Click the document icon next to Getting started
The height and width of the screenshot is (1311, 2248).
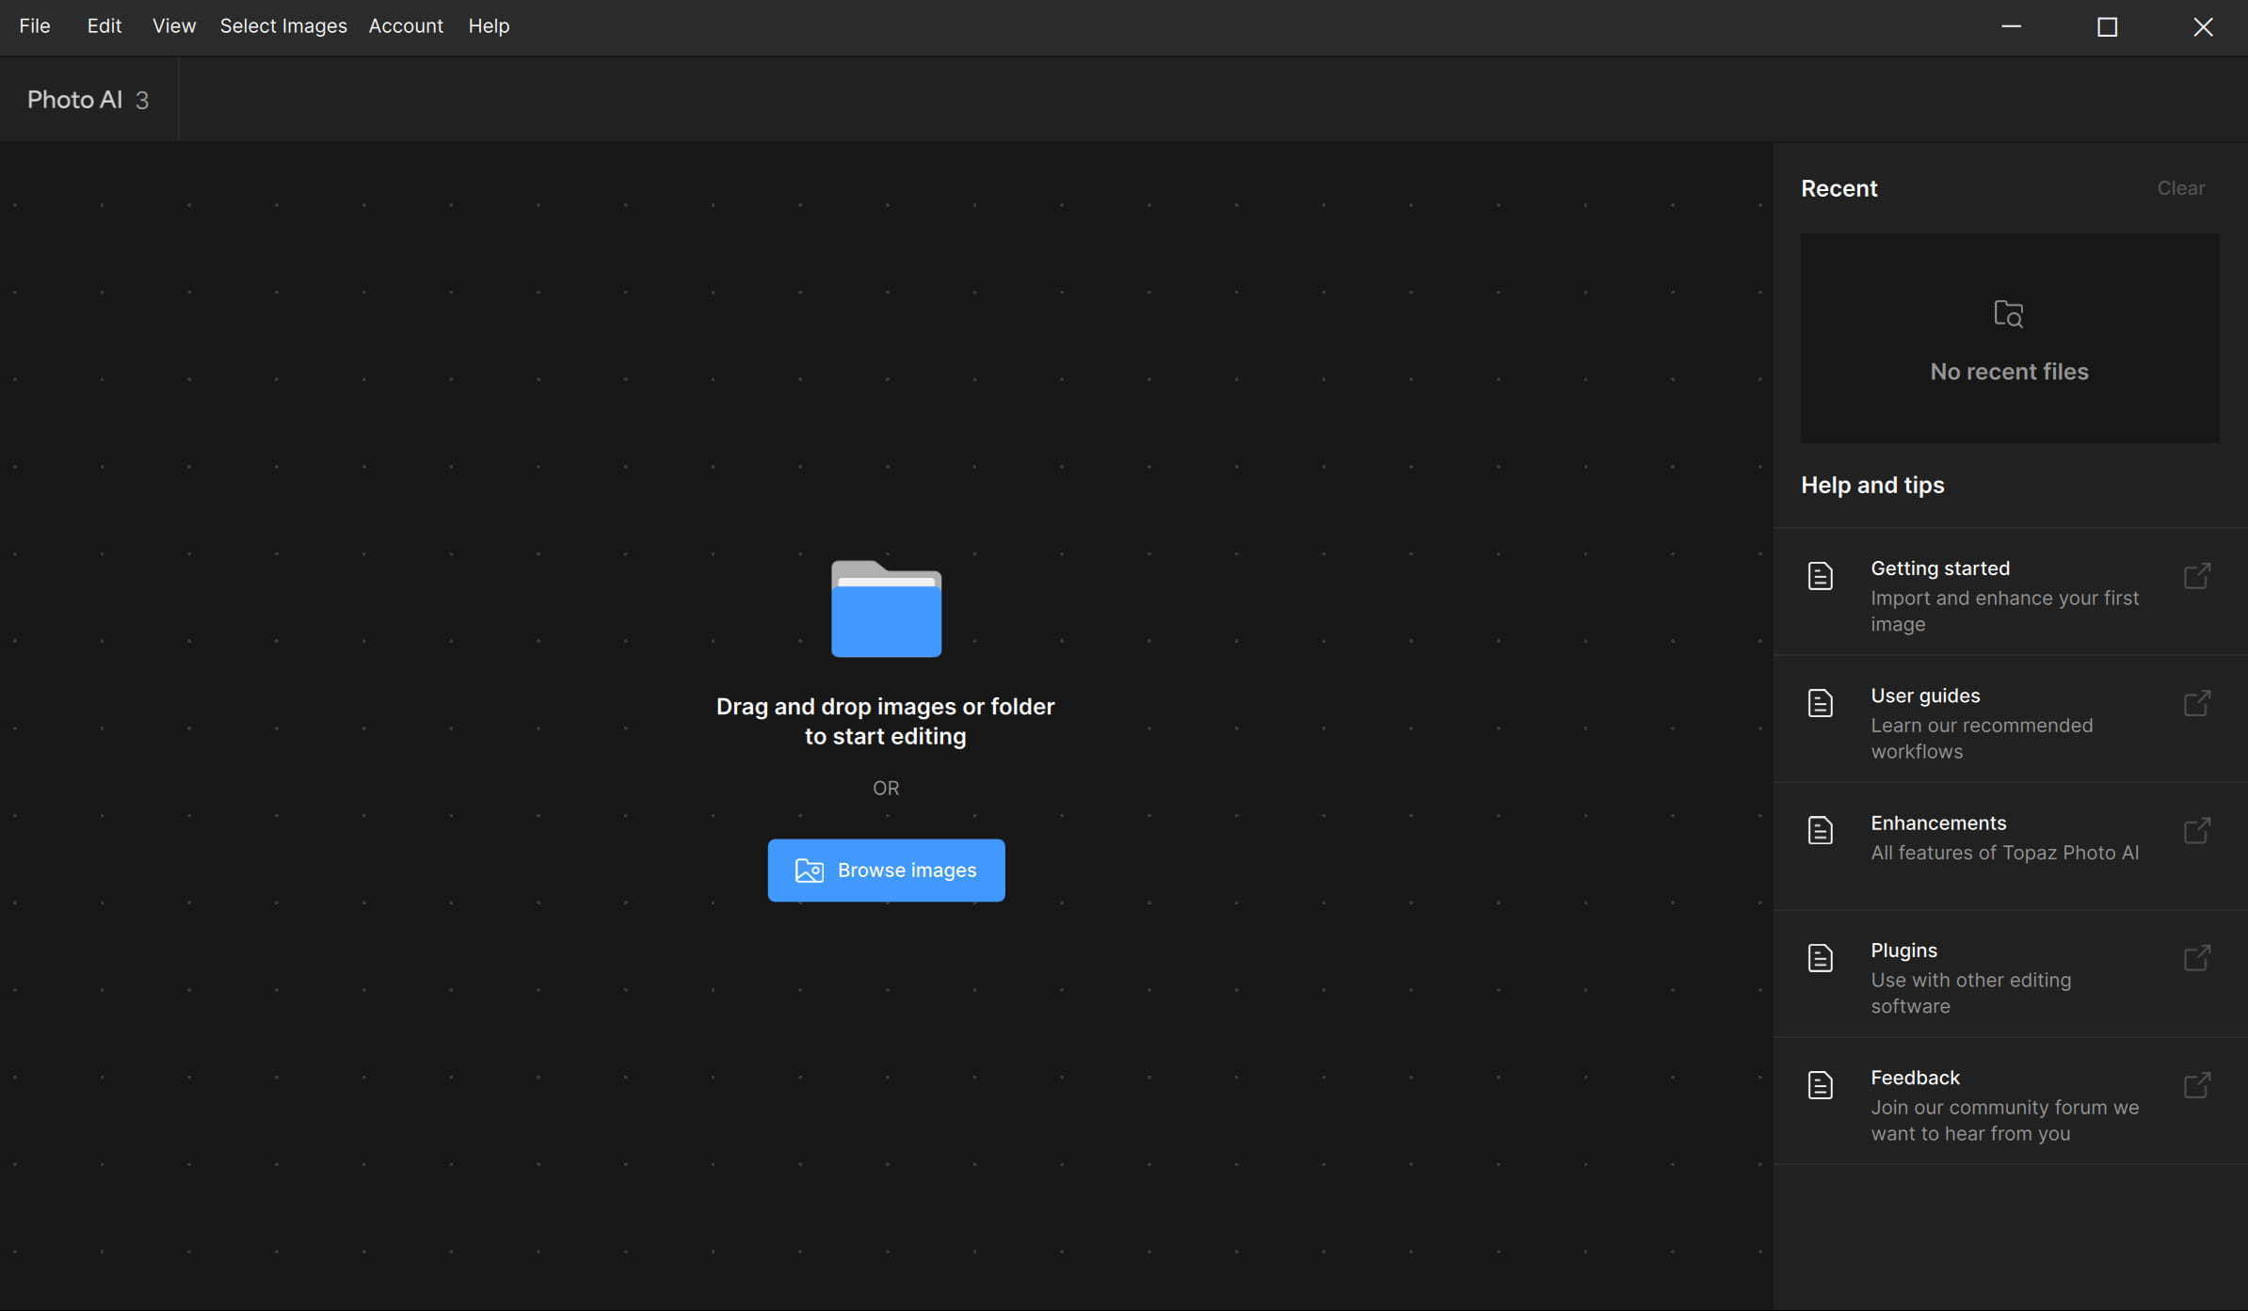point(1820,576)
